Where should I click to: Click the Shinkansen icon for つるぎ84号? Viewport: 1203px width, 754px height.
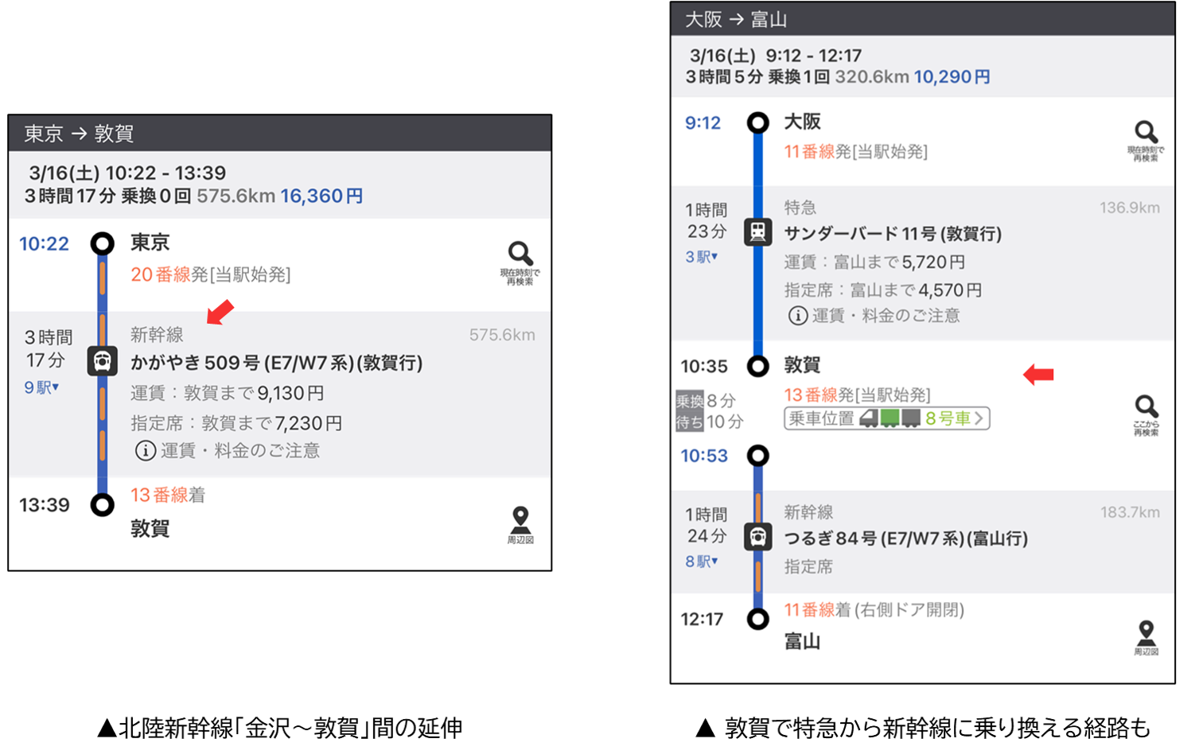click(x=758, y=537)
